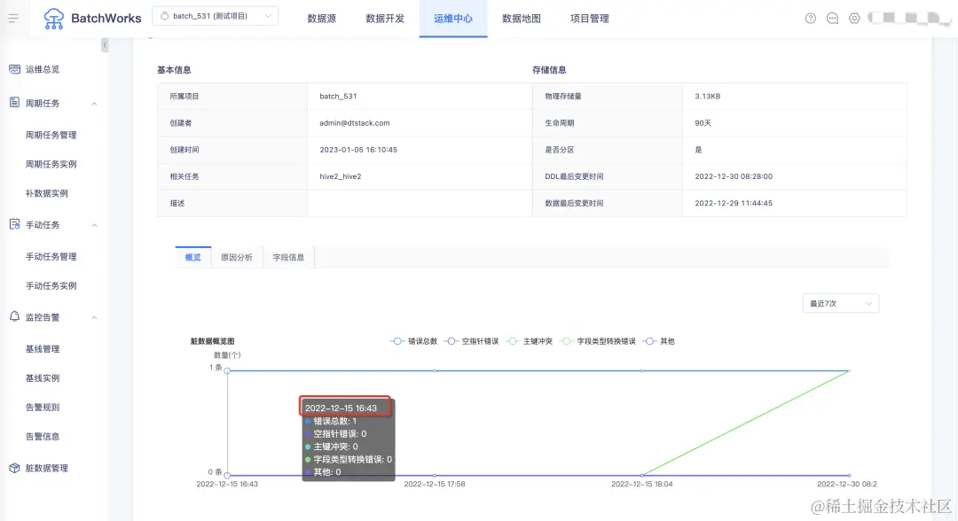Screen dimensions: 958x521
Task: Toggle 主键冲突 legend series
Action: (x=529, y=341)
